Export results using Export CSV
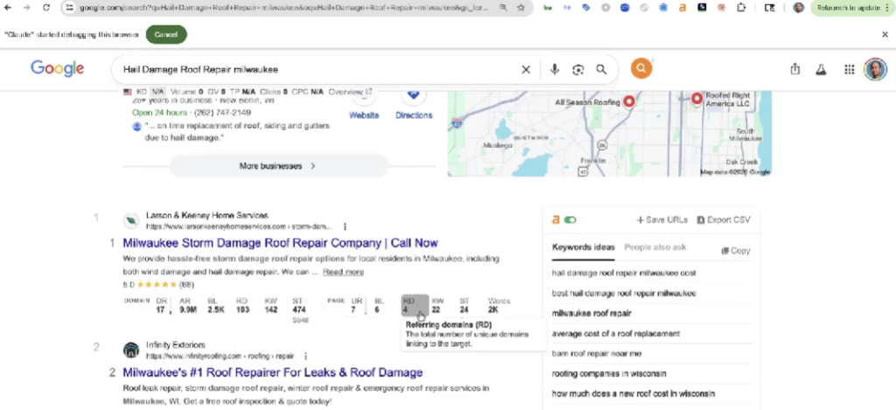This screenshot has height=410, width=896. [724, 219]
